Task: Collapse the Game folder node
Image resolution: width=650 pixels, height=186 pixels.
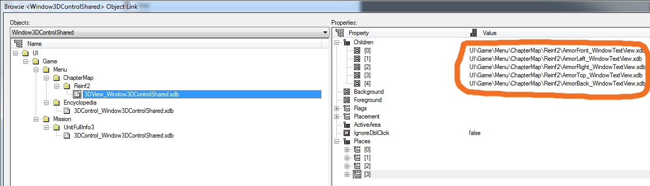Action: coord(26,61)
